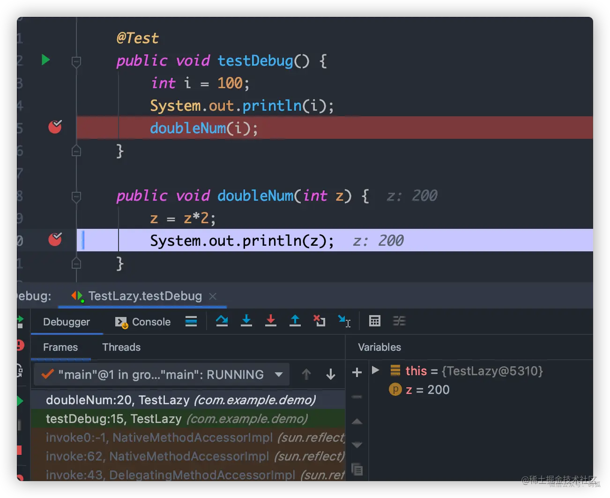610x498 pixels.
Task: Collapse doubleNum method fold marker
Action: click(x=76, y=196)
